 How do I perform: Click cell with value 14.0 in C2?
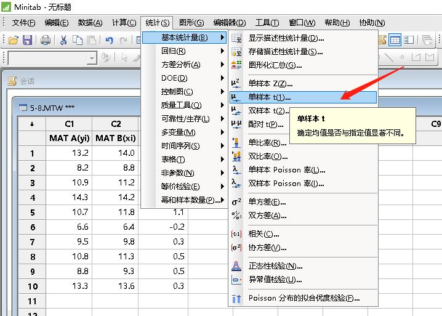(116, 153)
